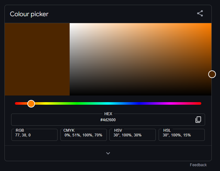This screenshot has height=171, width=220.
Task: Click the Colour picker title text
Action: 29,14
